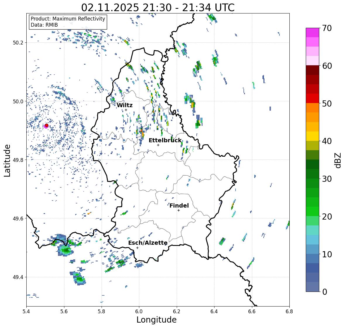Click the cross marker under Esch/Alzette

pyautogui.click(x=137, y=248)
